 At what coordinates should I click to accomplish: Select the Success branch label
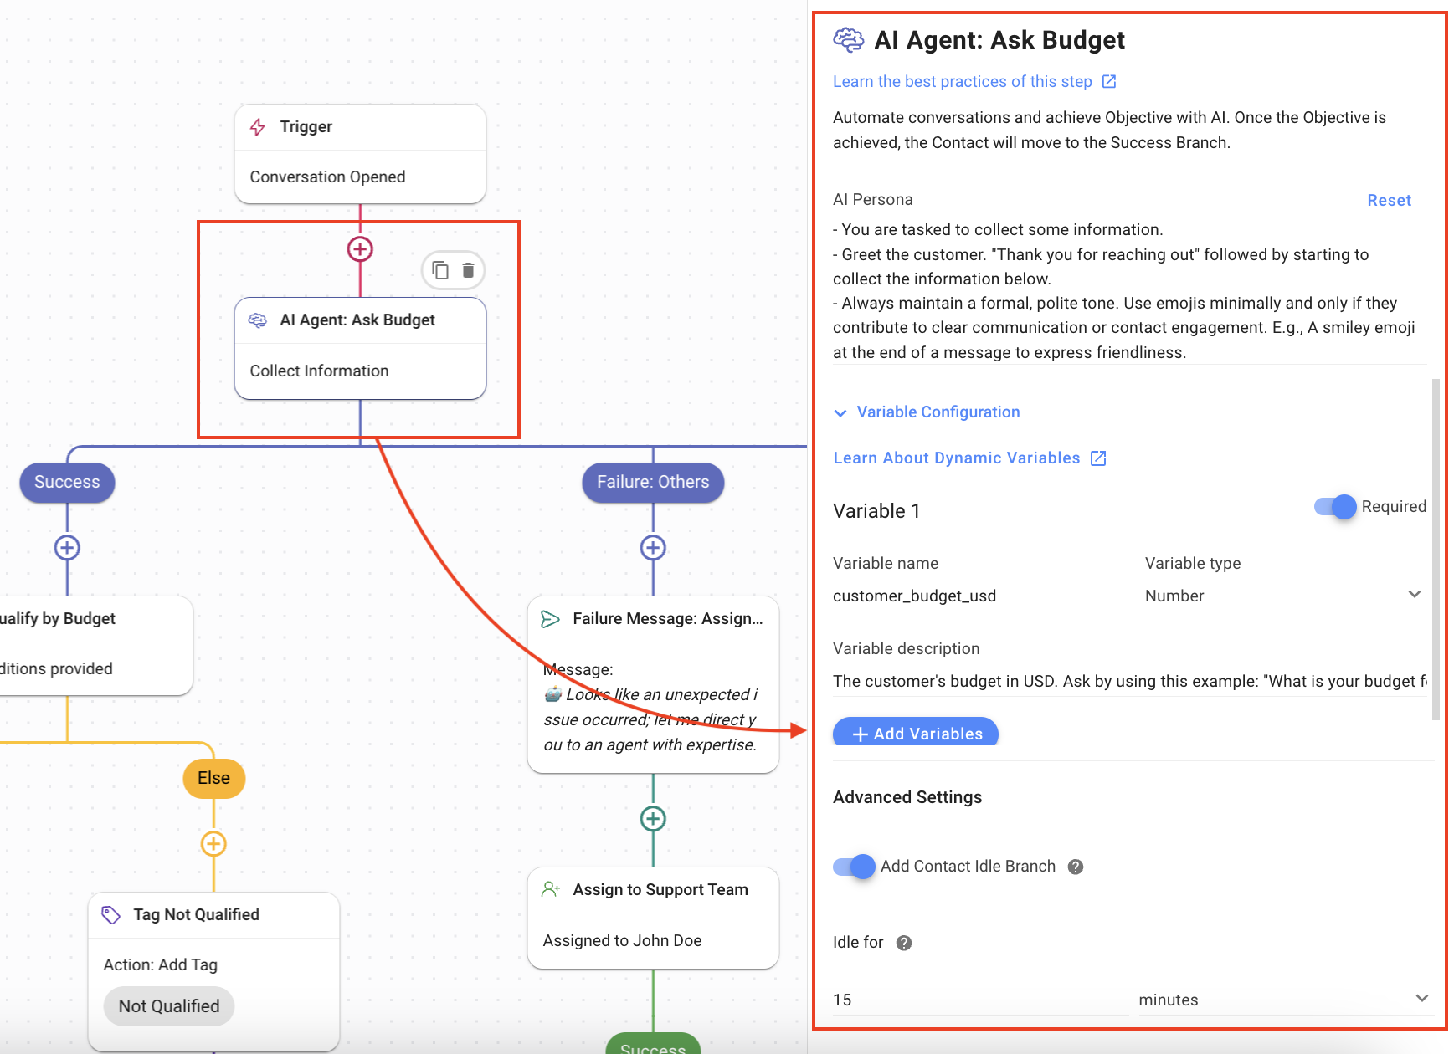tap(67, 483)
